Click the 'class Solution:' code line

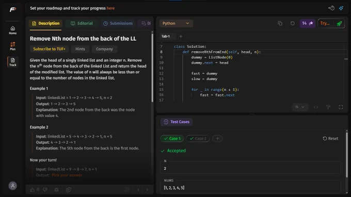190,46
